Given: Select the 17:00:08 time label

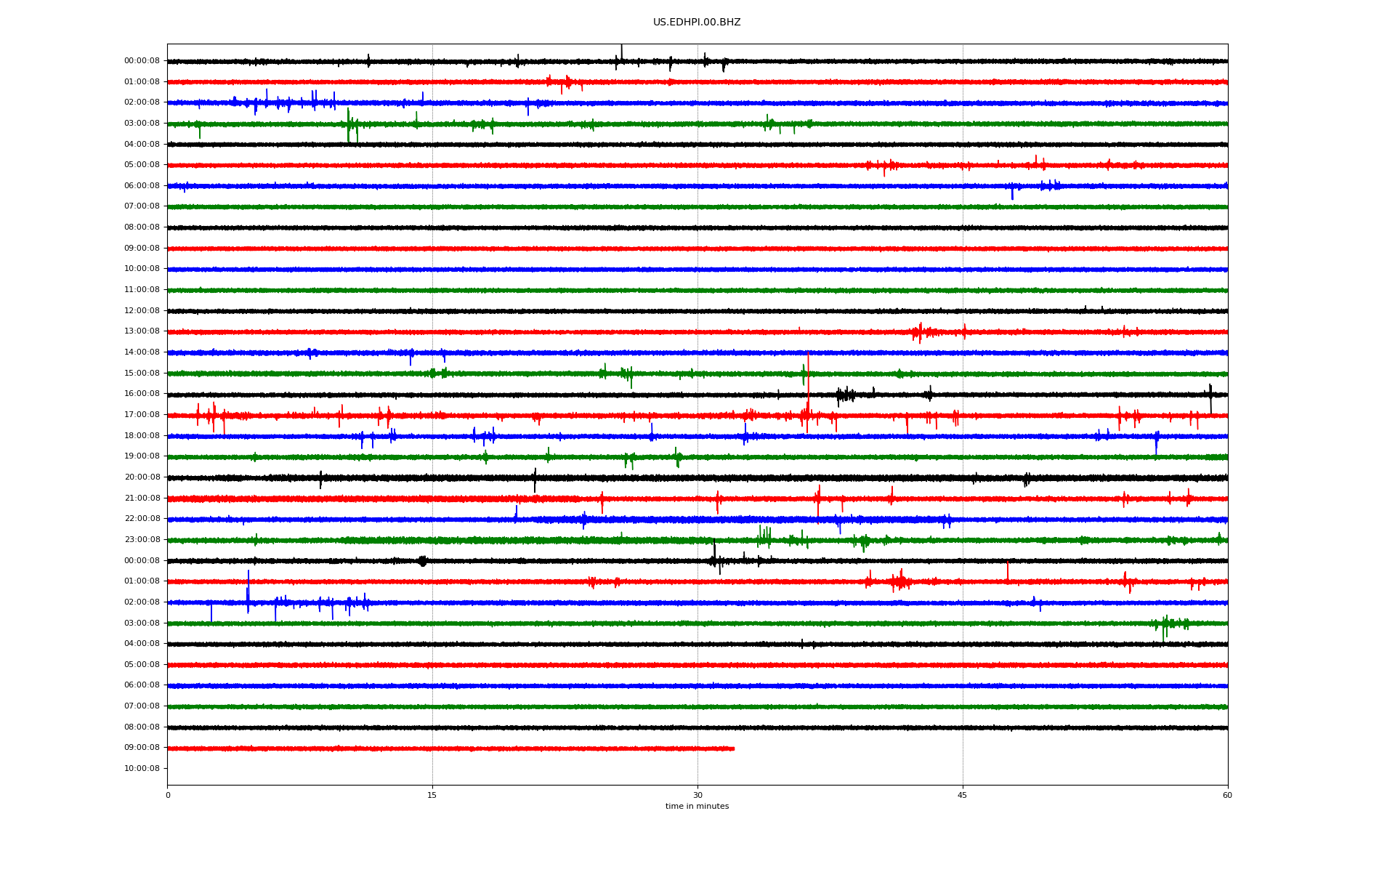Looking at the screenshot, I should 142,415.
